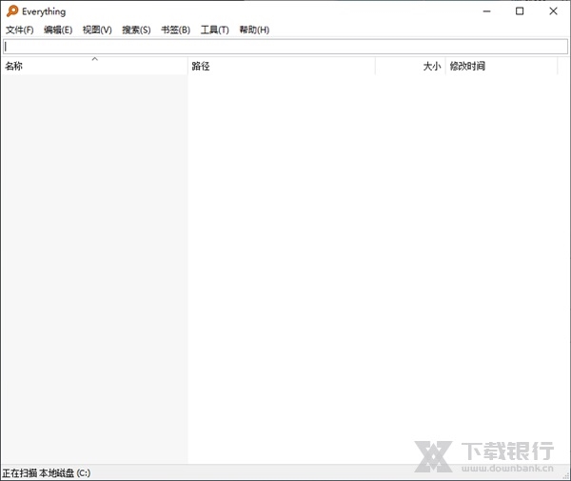
Task: Sort results by 路径 column
Action: (282, 66)
